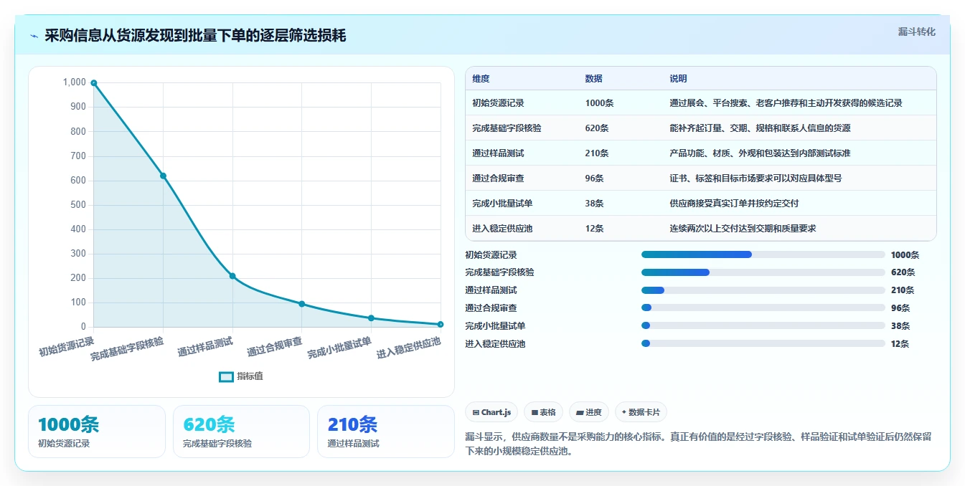
Task: Click the 38条 value in the table
Action: pos(594,204)
